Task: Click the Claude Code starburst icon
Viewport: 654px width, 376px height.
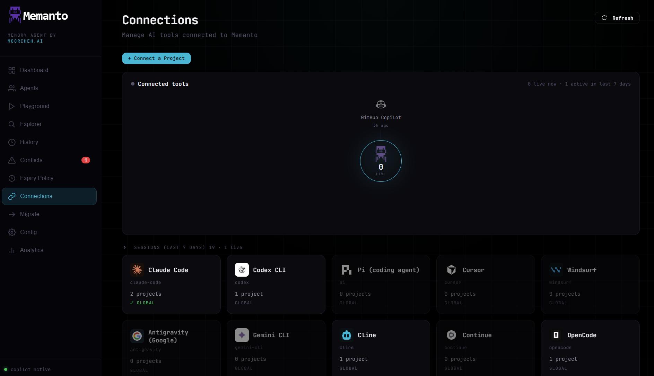Action: 137,270
